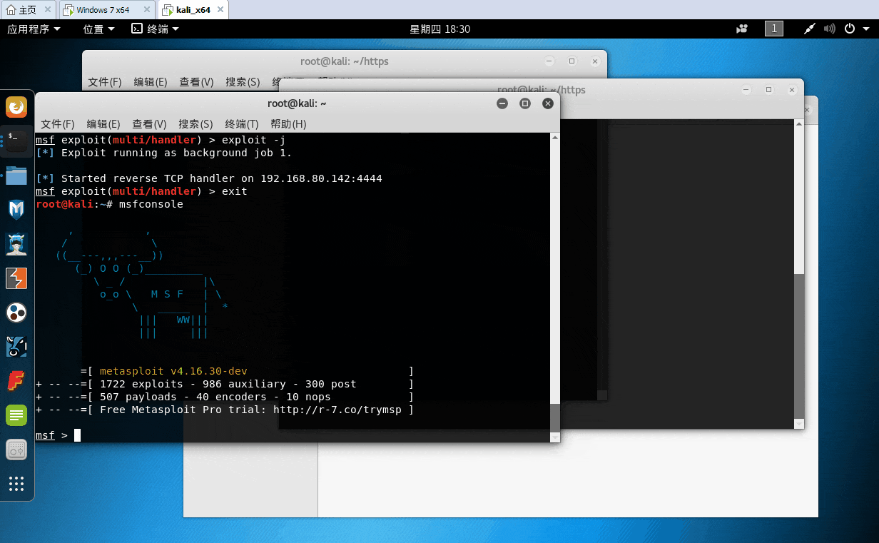The width and height of the screenshot is (879, 543).
Task: Close the Windows 7 x64 tab
Action: click(146, 10)
